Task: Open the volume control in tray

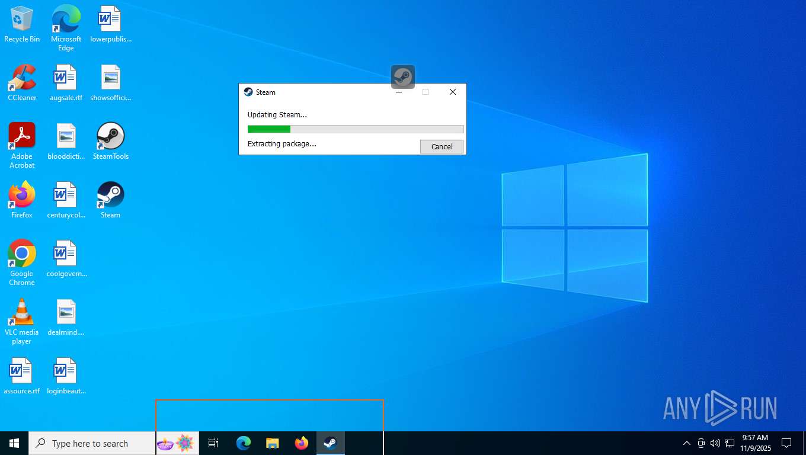Action: 715,443
